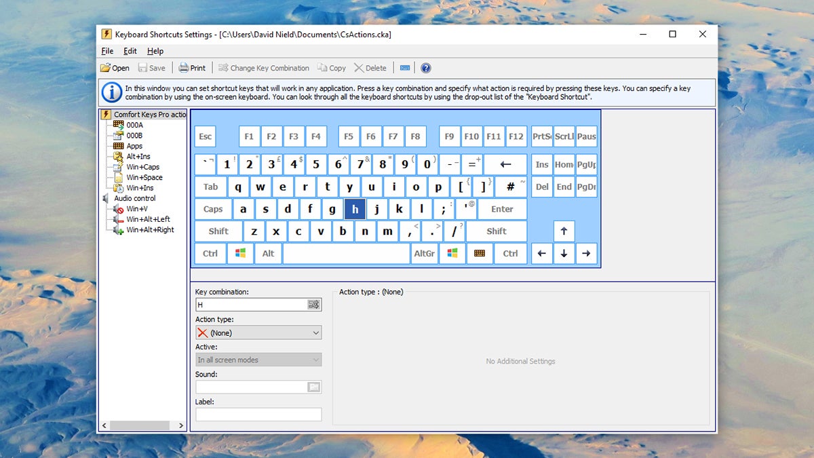The width and height of the screenshot is (814, 458).
Task: Click the up arrow key
Action: [564, 231]
